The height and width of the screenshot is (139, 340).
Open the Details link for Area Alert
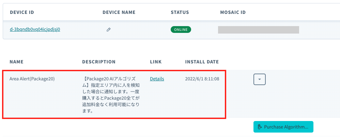click(x=157, y=79)
